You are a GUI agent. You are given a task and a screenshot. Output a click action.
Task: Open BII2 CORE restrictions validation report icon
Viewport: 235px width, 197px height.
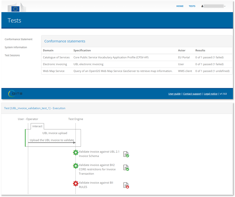click(126, 168)
